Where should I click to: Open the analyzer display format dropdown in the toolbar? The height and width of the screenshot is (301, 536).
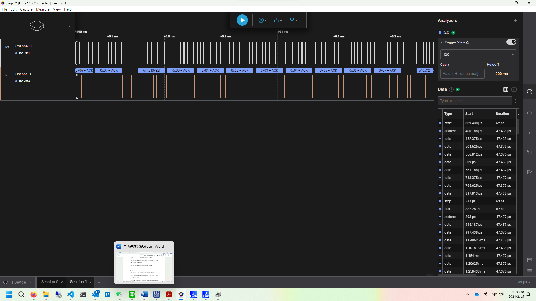[x=266, y=20]
